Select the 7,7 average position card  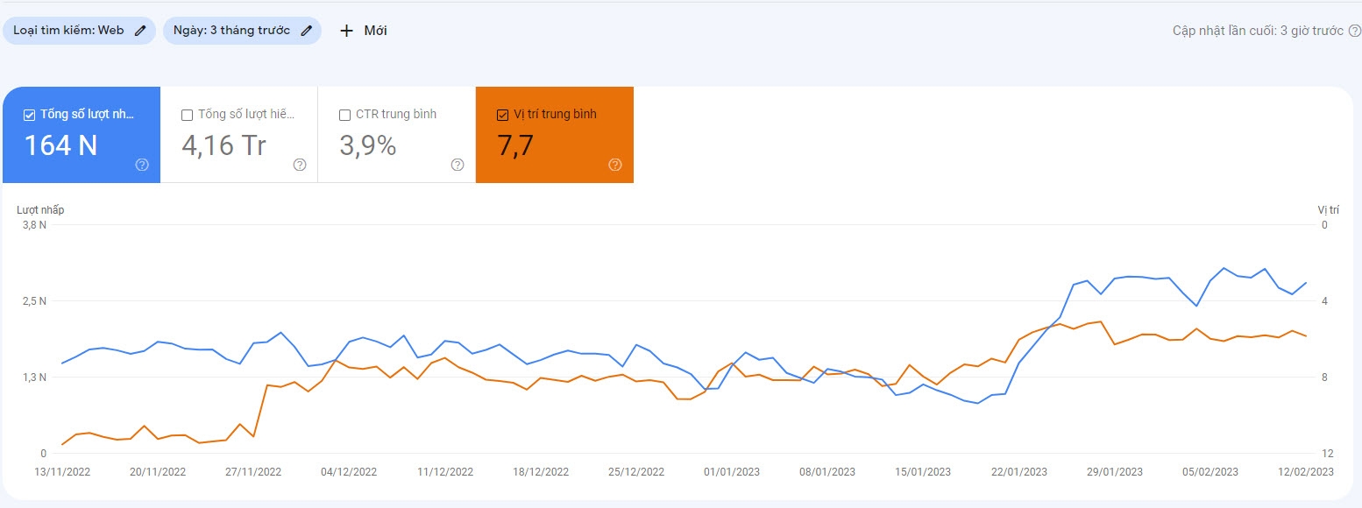(555, 135)
